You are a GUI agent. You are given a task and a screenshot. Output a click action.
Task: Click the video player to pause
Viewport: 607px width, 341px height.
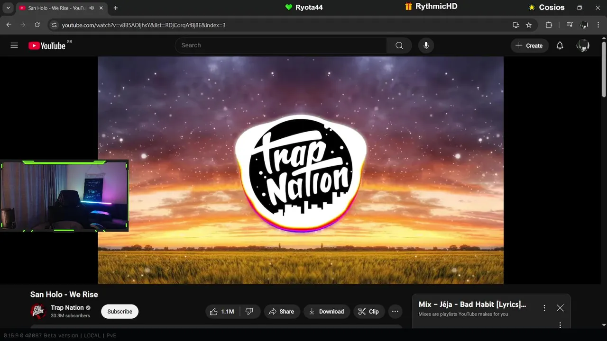coord(301,170)
